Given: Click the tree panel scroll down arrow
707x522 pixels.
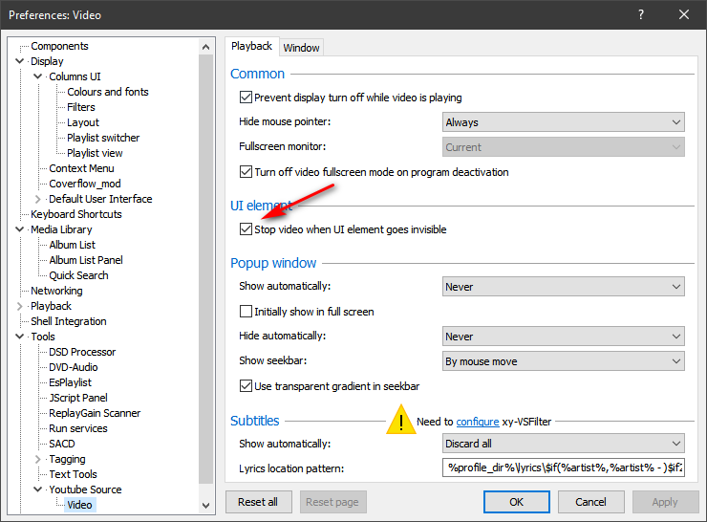Looking at the screenshot, I should (206, 505).
